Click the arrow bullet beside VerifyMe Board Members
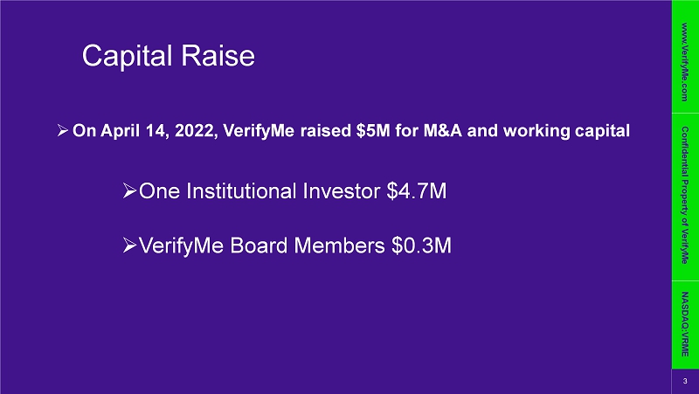The width and height of the screenshot is (699, 394). 129,245
